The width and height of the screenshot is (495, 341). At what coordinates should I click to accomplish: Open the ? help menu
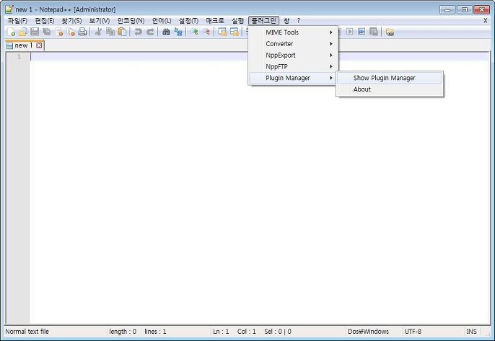tap(298, 21)
